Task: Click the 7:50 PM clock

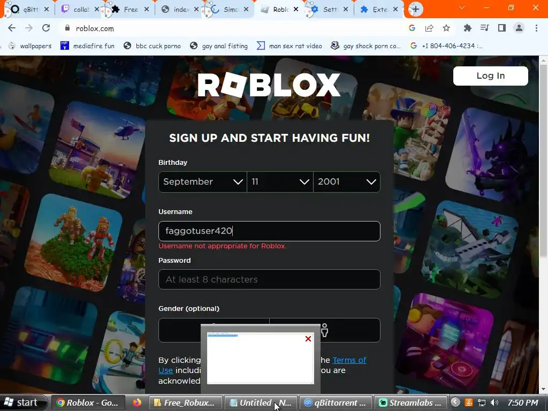Action: 523,402
